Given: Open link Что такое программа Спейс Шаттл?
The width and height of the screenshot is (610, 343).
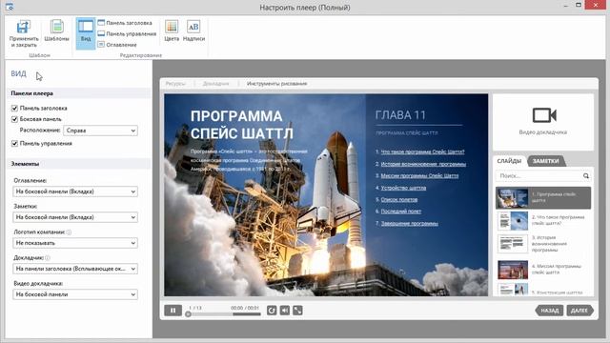Looking at the screenshot, I should (x=422, y=152).
